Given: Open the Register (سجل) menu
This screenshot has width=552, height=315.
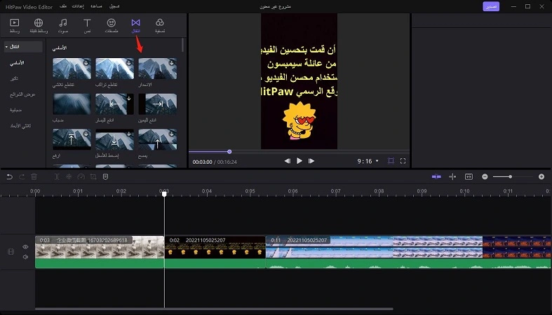Looking at the screenshot, I should coord(114,6).
